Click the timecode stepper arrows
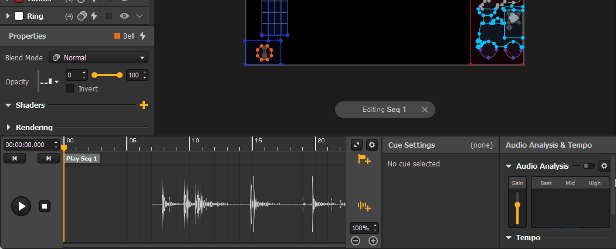 (x=56, y=145)
